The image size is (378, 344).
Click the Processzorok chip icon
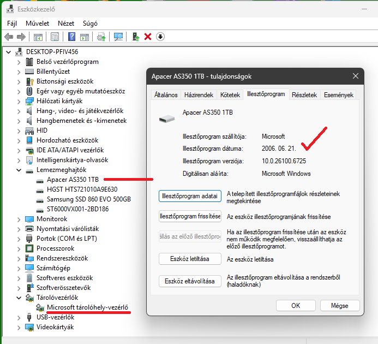29,248
